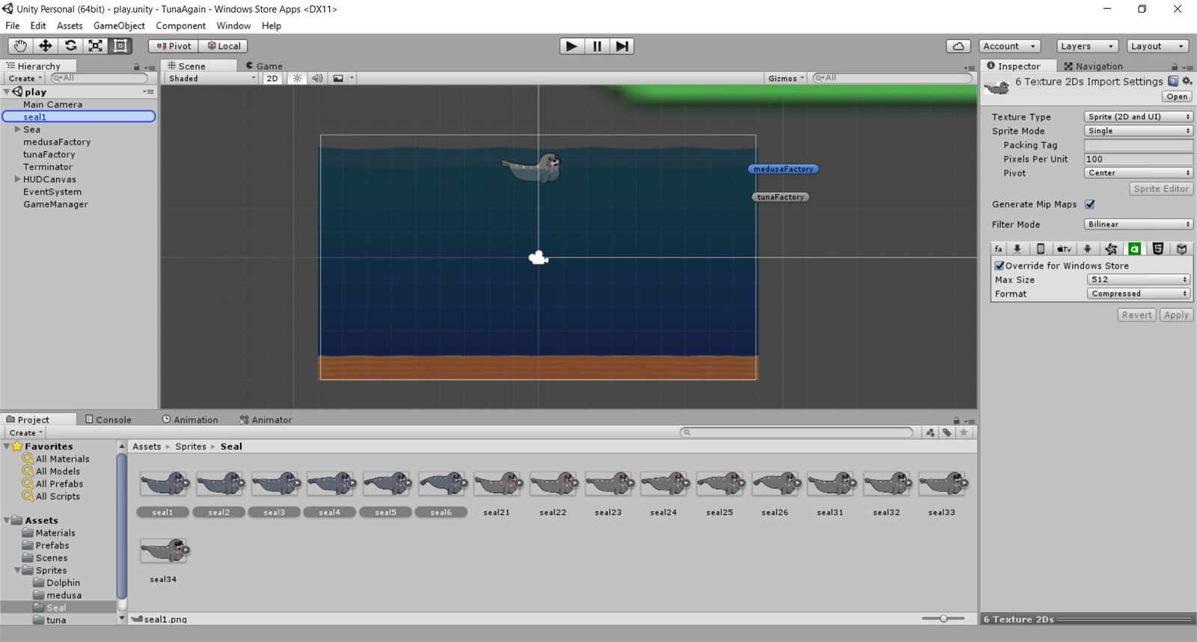The image size is (1197, 642).
Task: Click the Revert button
Action: [x=1136, y=315]
